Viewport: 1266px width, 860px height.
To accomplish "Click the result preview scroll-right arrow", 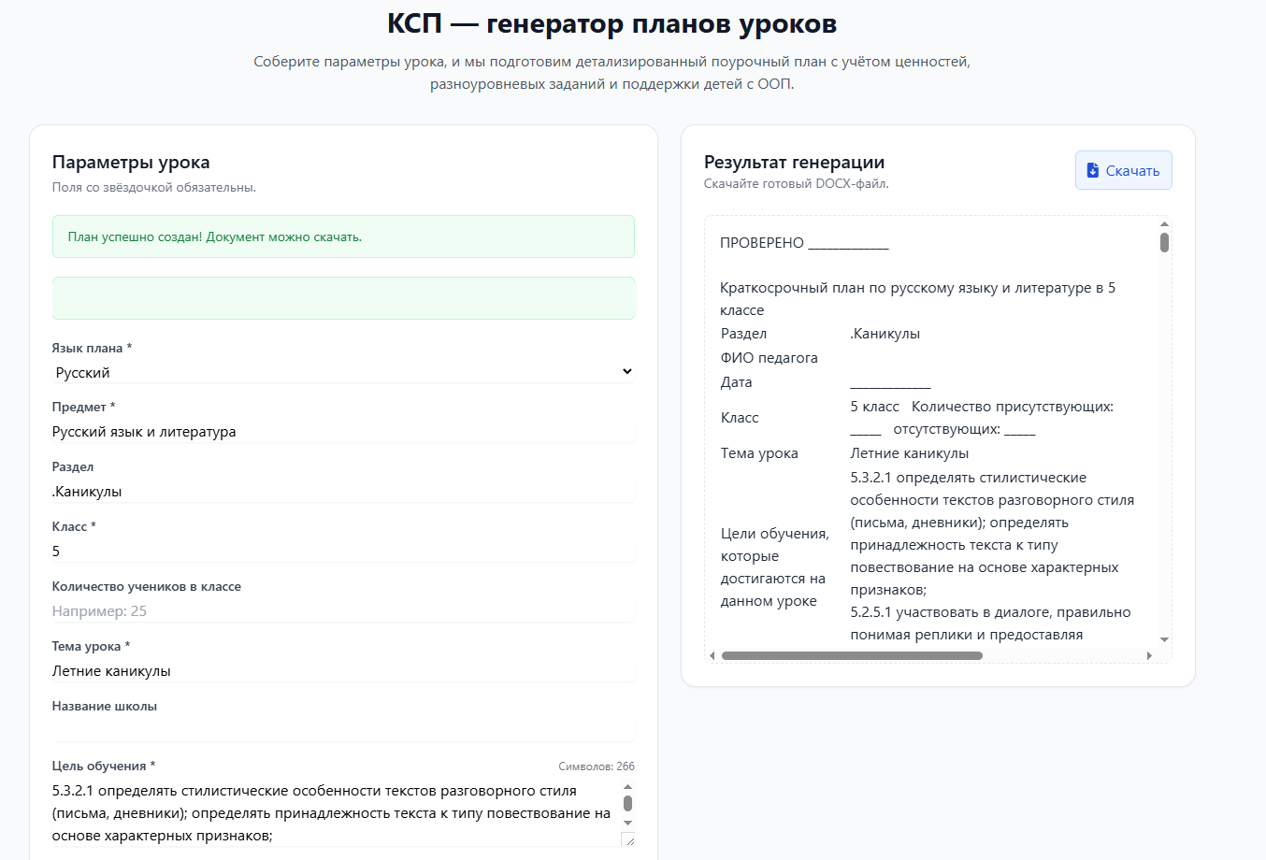I will [1149, 655].
